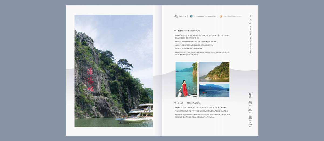Image resolution: width=324 pixels, height=141 pixels.
Task: Click the large cliff and cruise boat photo
Action: 114,71
